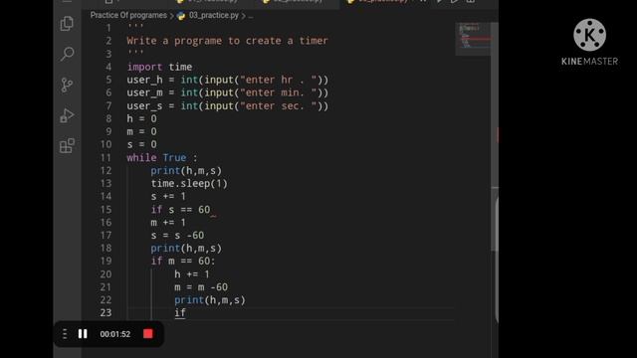
Task: Select '03_practice.py' file breadcrumb
Action: tap(214, 16)
